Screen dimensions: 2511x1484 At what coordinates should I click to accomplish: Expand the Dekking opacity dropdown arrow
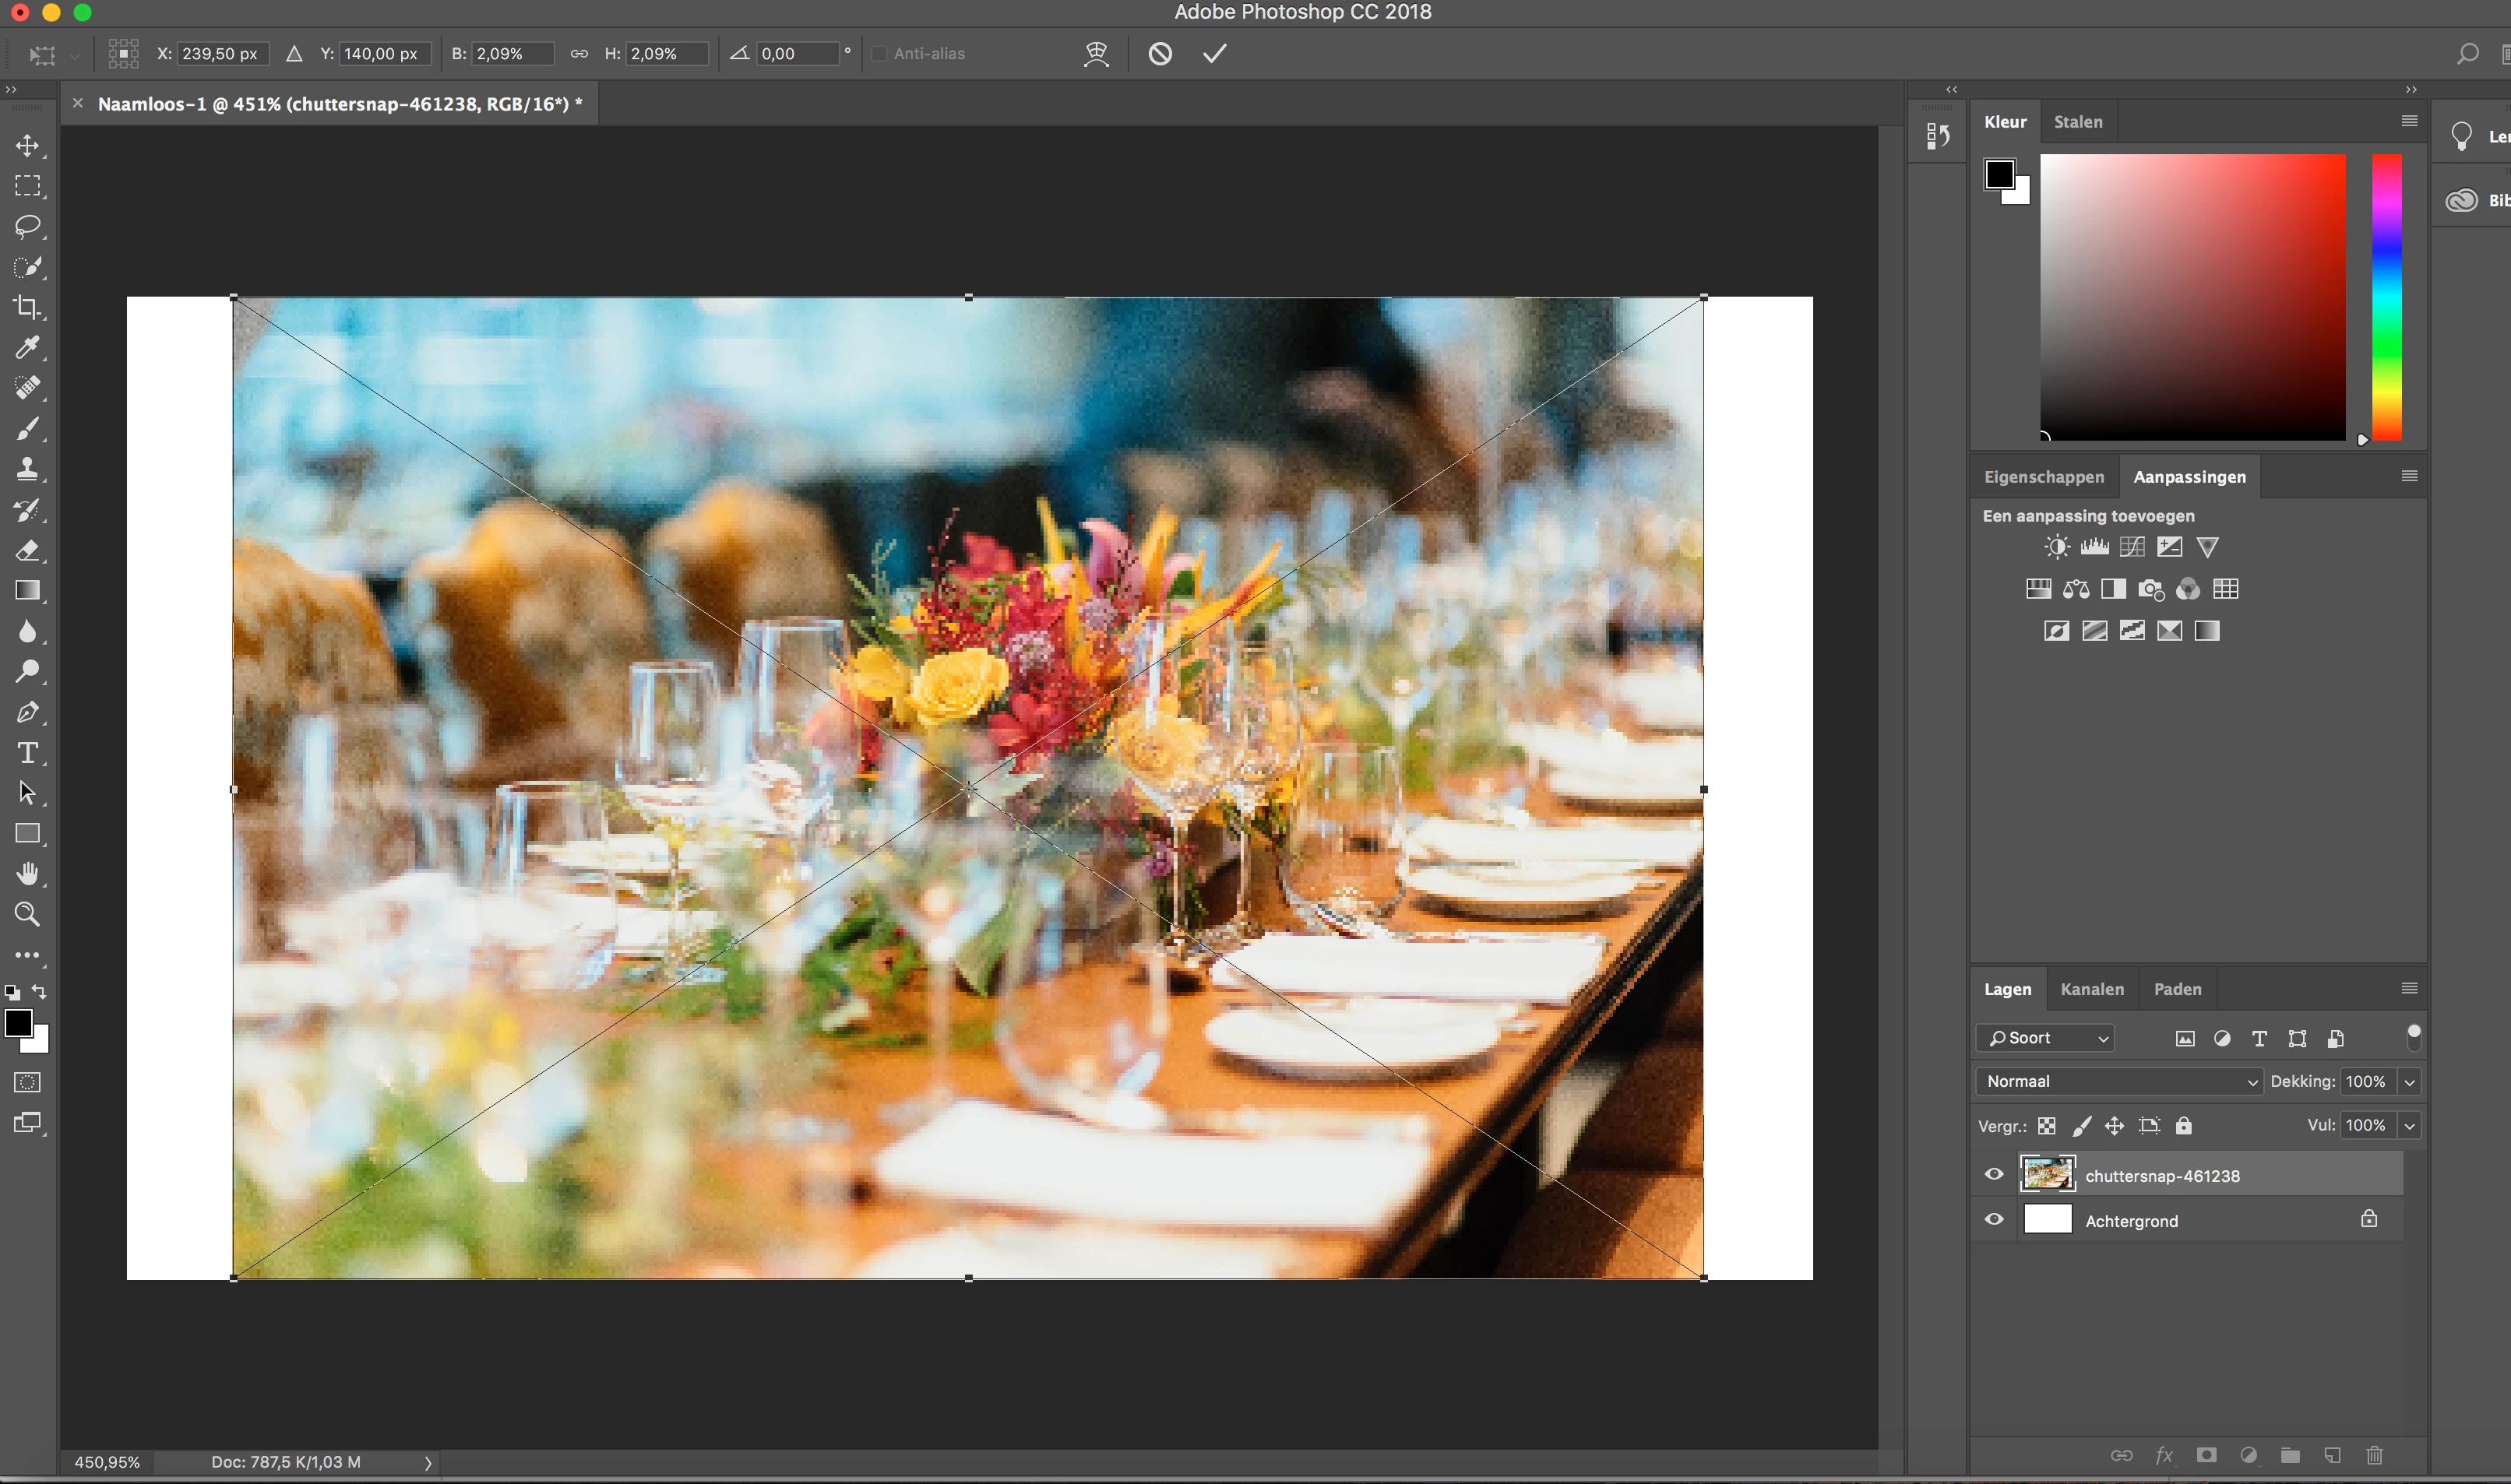(x=2410, y=1082)
